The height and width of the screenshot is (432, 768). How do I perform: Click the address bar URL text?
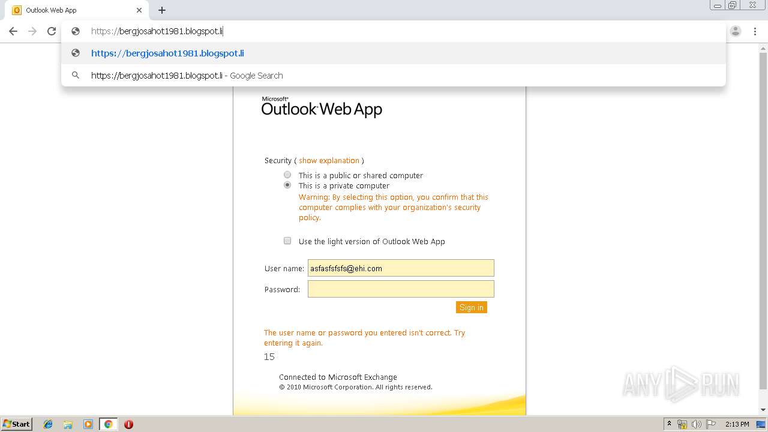(157, 31)
